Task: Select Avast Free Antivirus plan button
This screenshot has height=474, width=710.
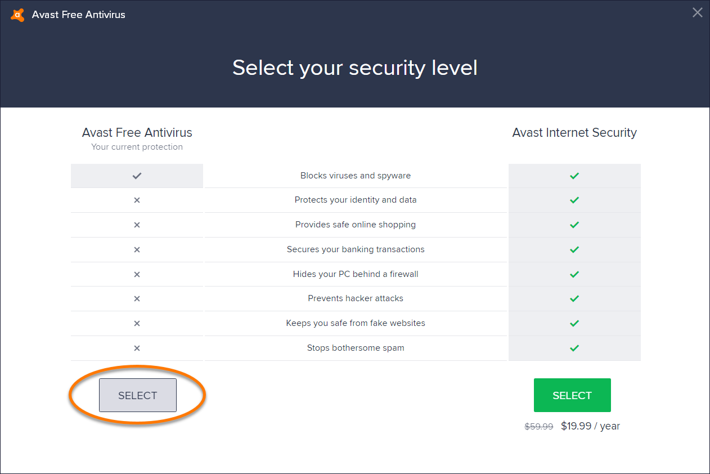Action: 138,395
